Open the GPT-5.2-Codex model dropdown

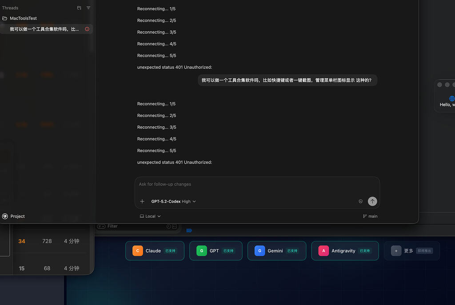tap(174, 201)
